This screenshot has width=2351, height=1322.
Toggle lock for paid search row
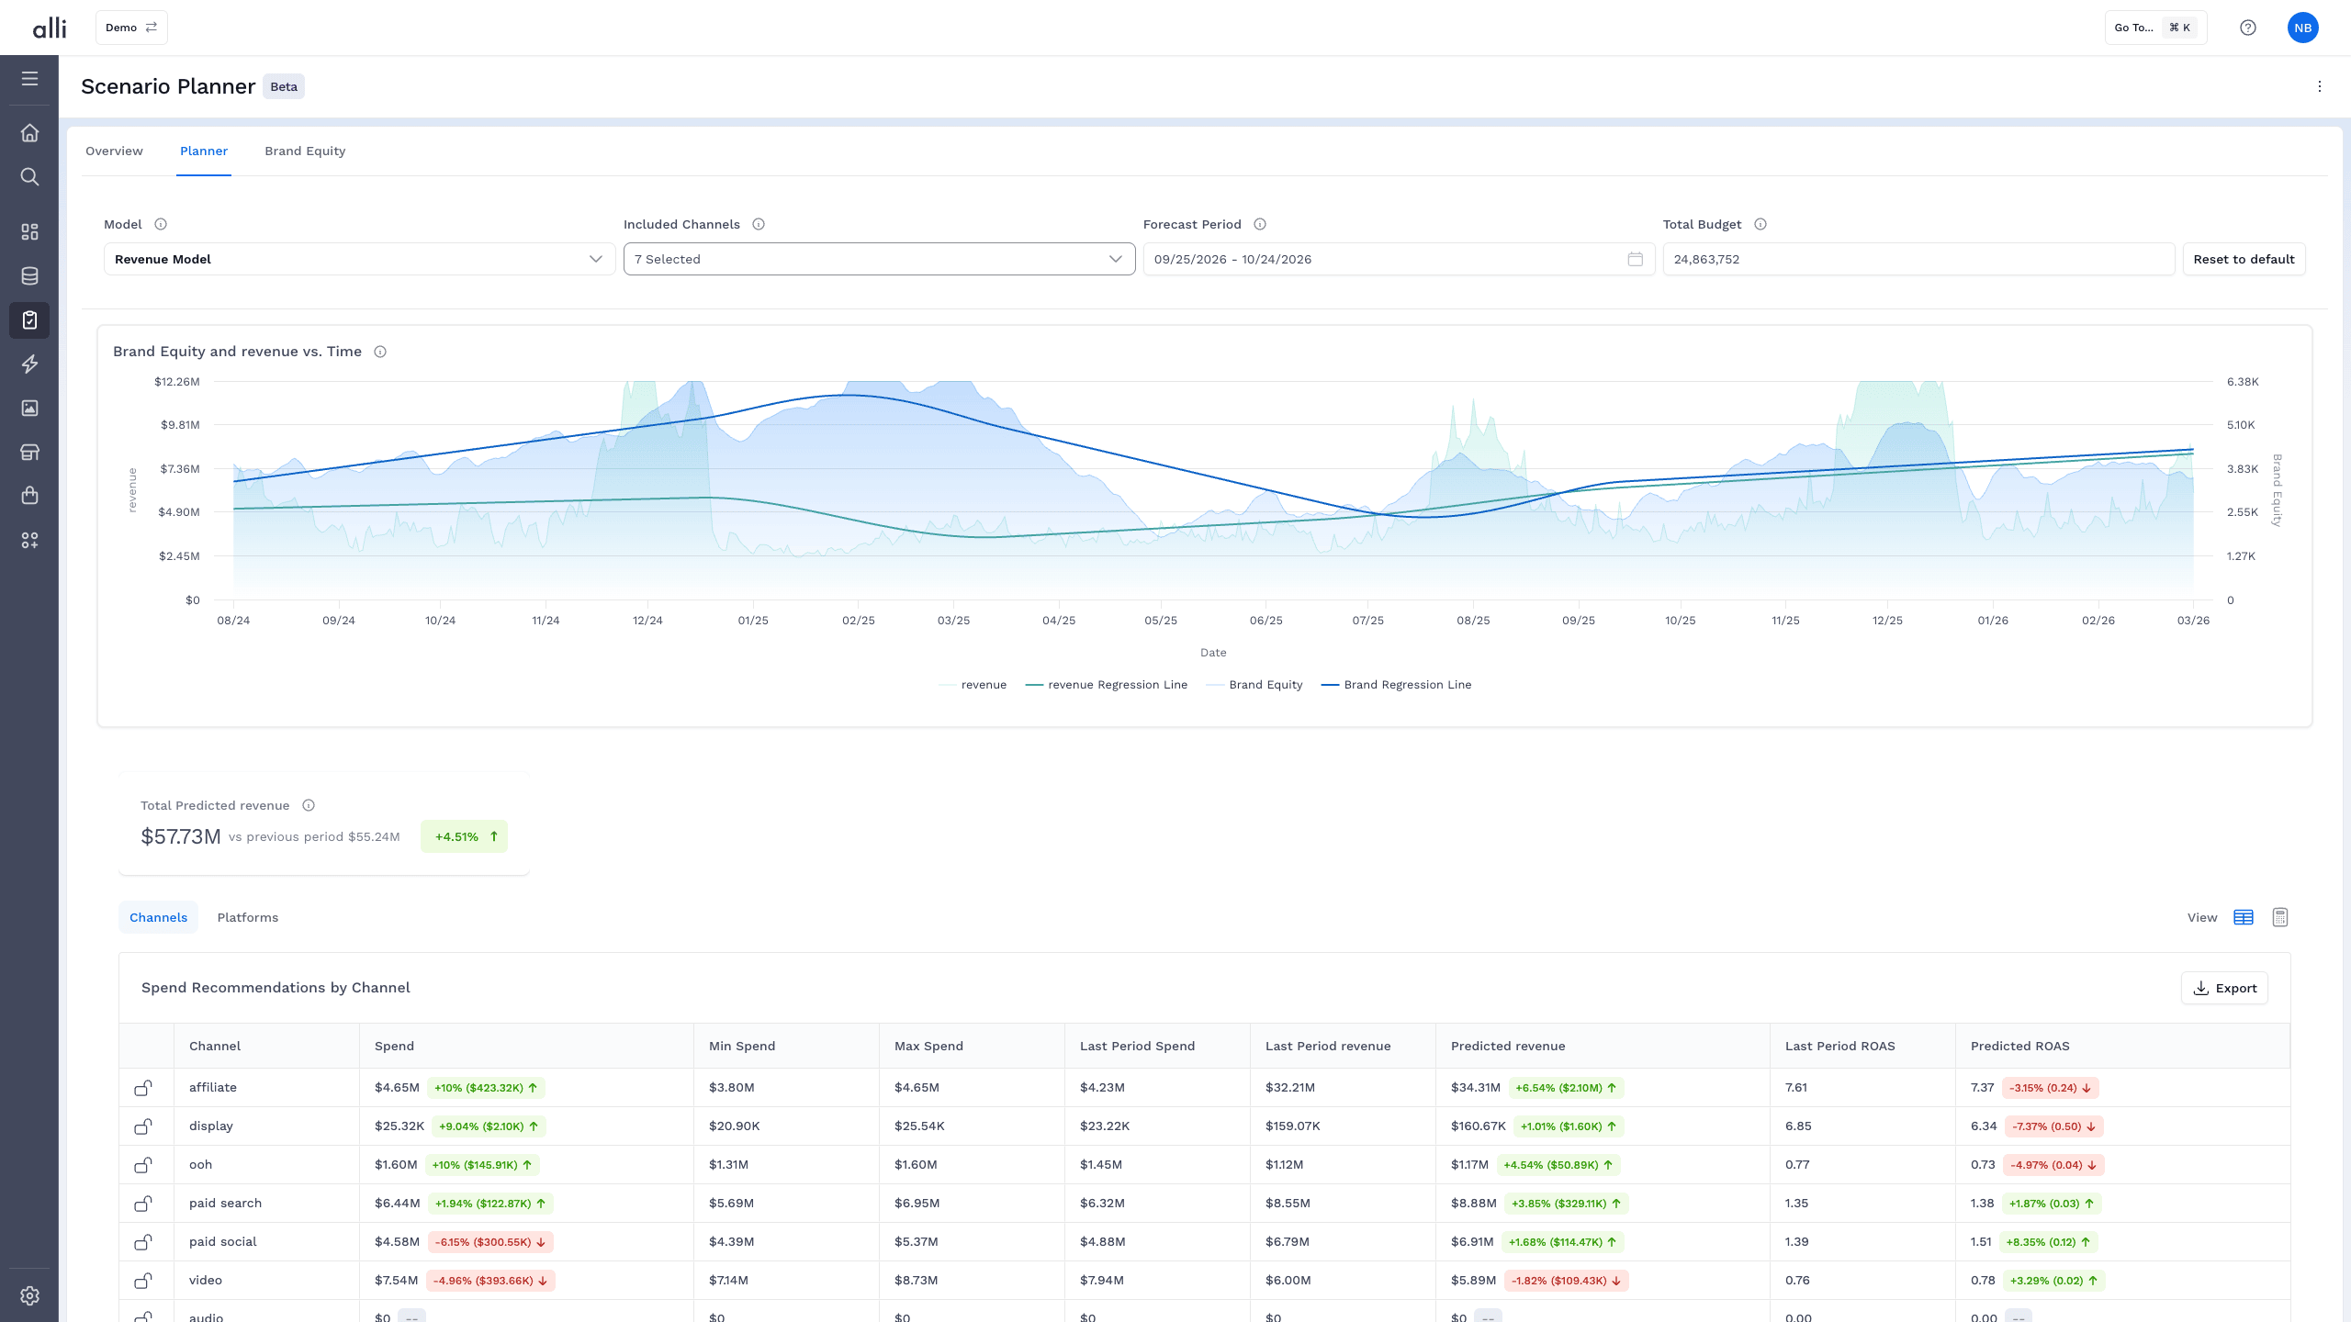(x=143, y=1204)
